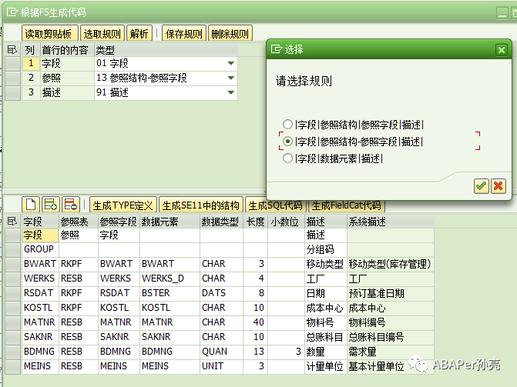Screen dimensions: 517x387
Task: Click DATS data type cell
Action: [x=221, y=293]
